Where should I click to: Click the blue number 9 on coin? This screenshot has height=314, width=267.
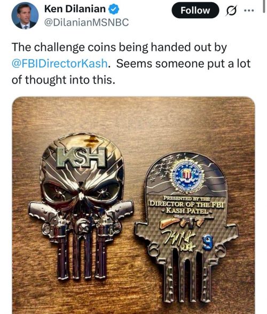click(208, 243)
